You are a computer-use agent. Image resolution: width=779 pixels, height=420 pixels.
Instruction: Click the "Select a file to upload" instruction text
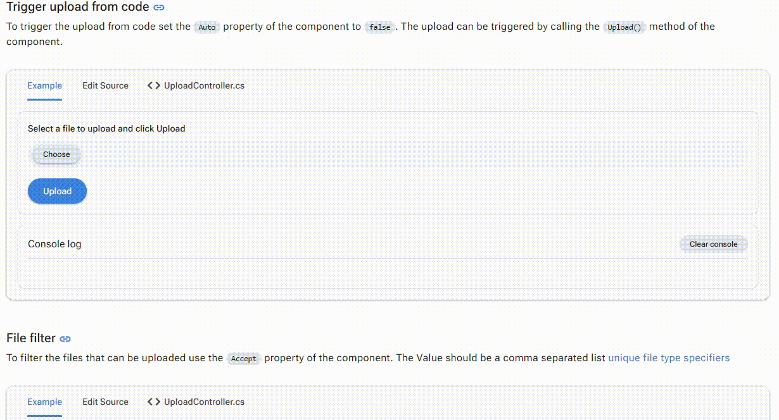coord(106,128)
